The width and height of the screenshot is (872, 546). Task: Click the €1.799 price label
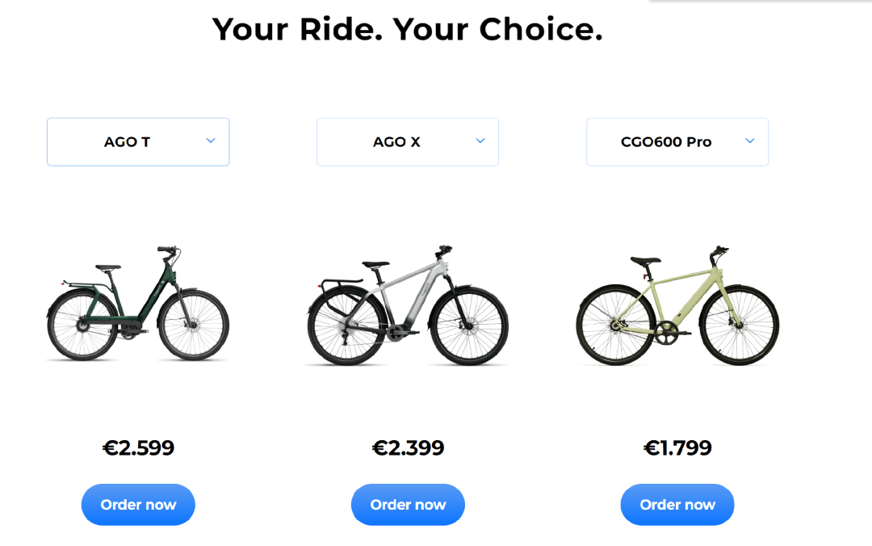pos(677,447)
